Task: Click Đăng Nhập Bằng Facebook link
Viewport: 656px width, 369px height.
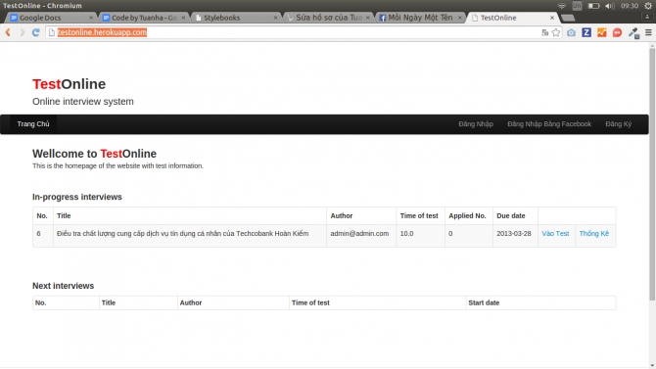Action: 549,124
